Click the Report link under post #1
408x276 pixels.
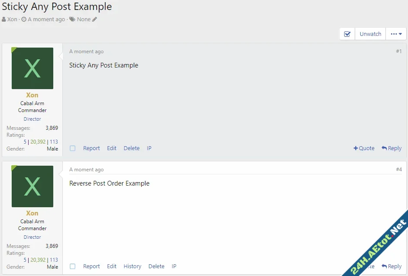pyautogui.click(x=91, y=148)
